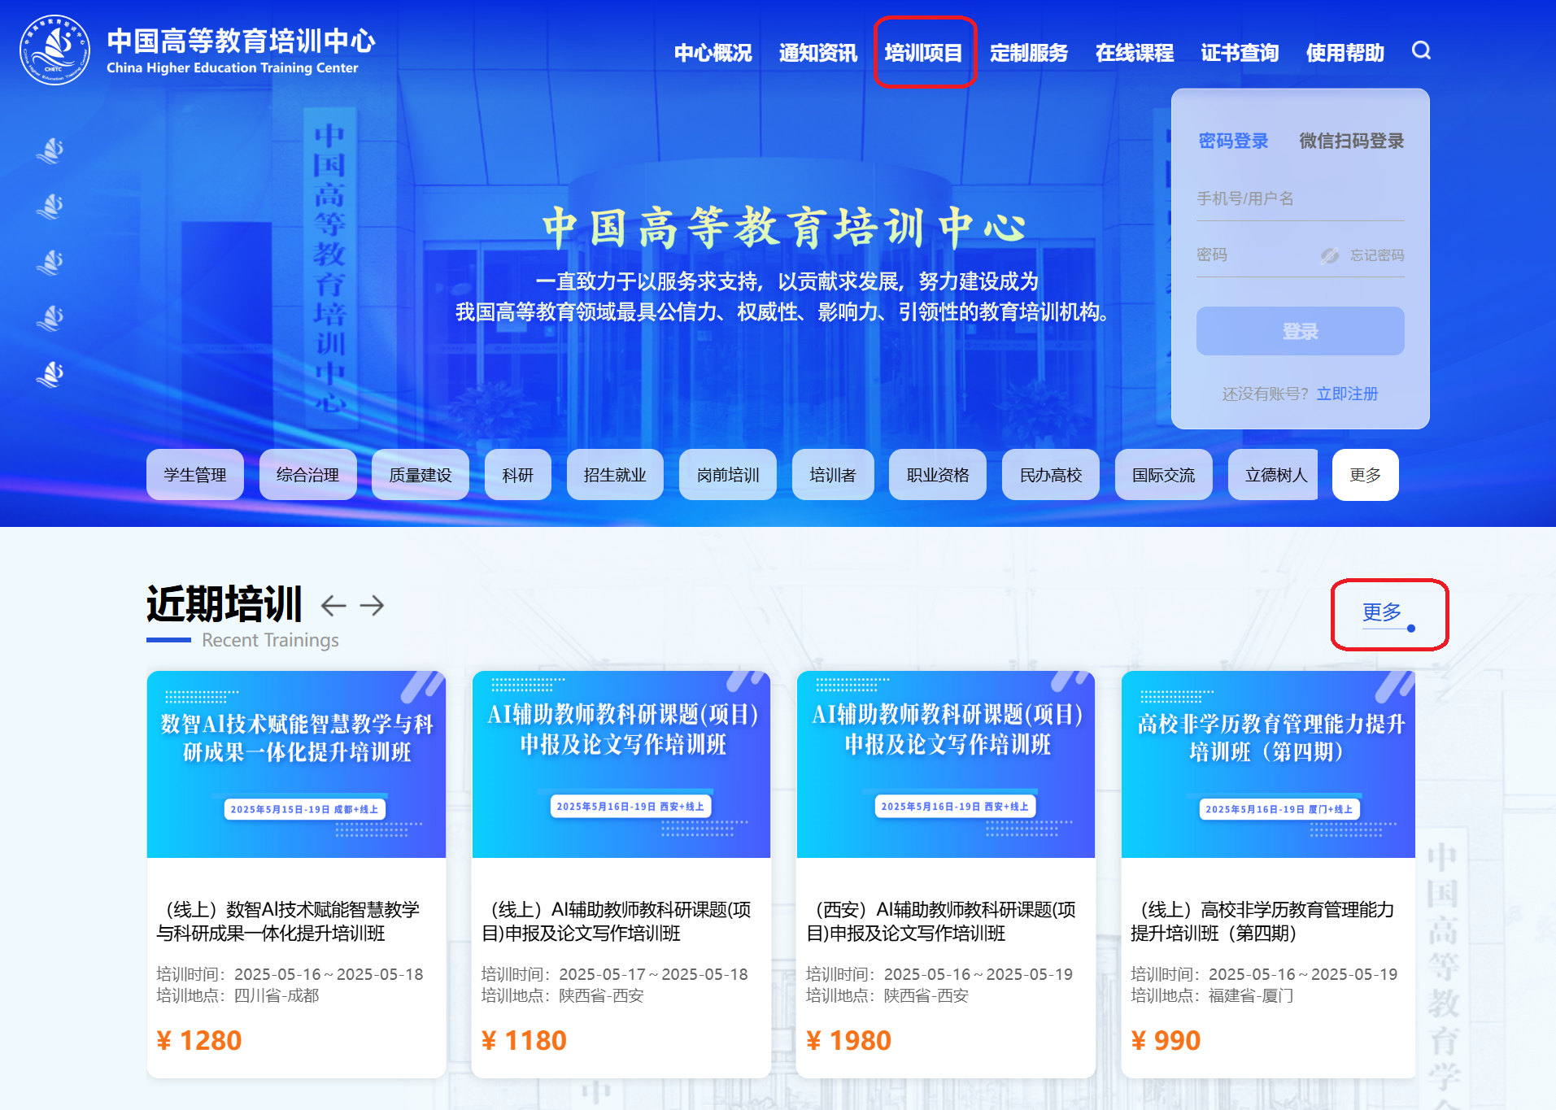Open the banner image of the ¥1980 course
The width and height of the screenshot is (1556, 1110).
(x=946, y=764)
